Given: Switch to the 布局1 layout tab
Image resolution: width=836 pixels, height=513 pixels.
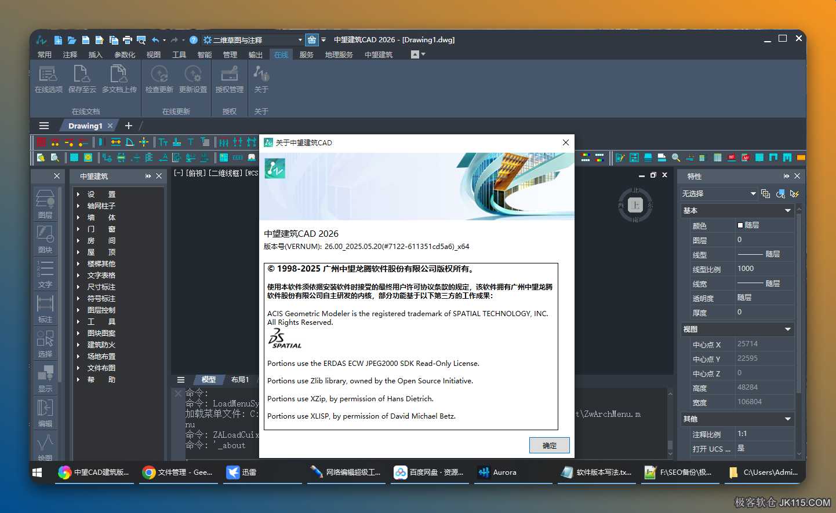Looking at the screenshot, I should 240,380.
